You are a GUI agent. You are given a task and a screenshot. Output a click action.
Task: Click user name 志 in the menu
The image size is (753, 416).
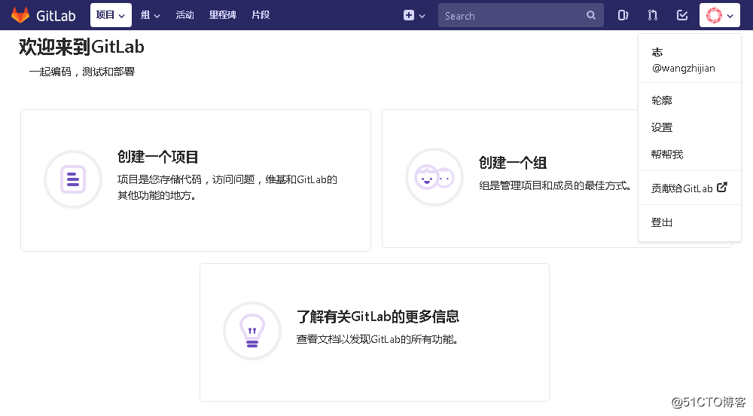[657, 52]
